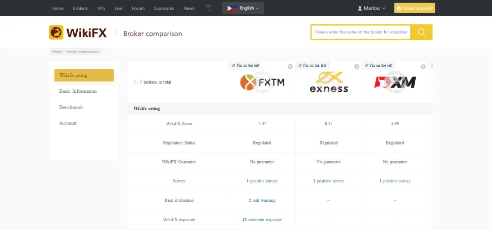Click the Broker comparison page title
Image resolution: width=492 pixels, height=230 pixels.
(153, 33)
